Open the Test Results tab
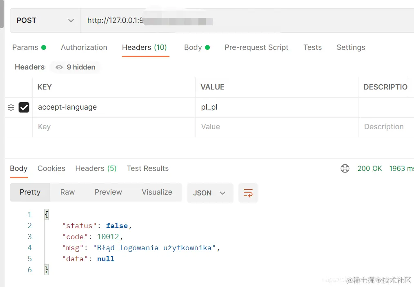The height and width of the screenshot is (287, 414). pyautogui.click(x=147, y=168)
